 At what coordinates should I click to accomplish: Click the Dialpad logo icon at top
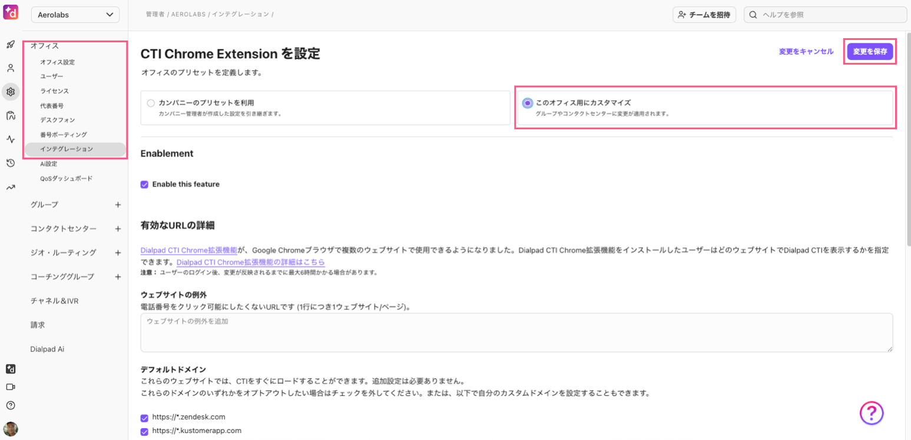[x=11, y=12]
